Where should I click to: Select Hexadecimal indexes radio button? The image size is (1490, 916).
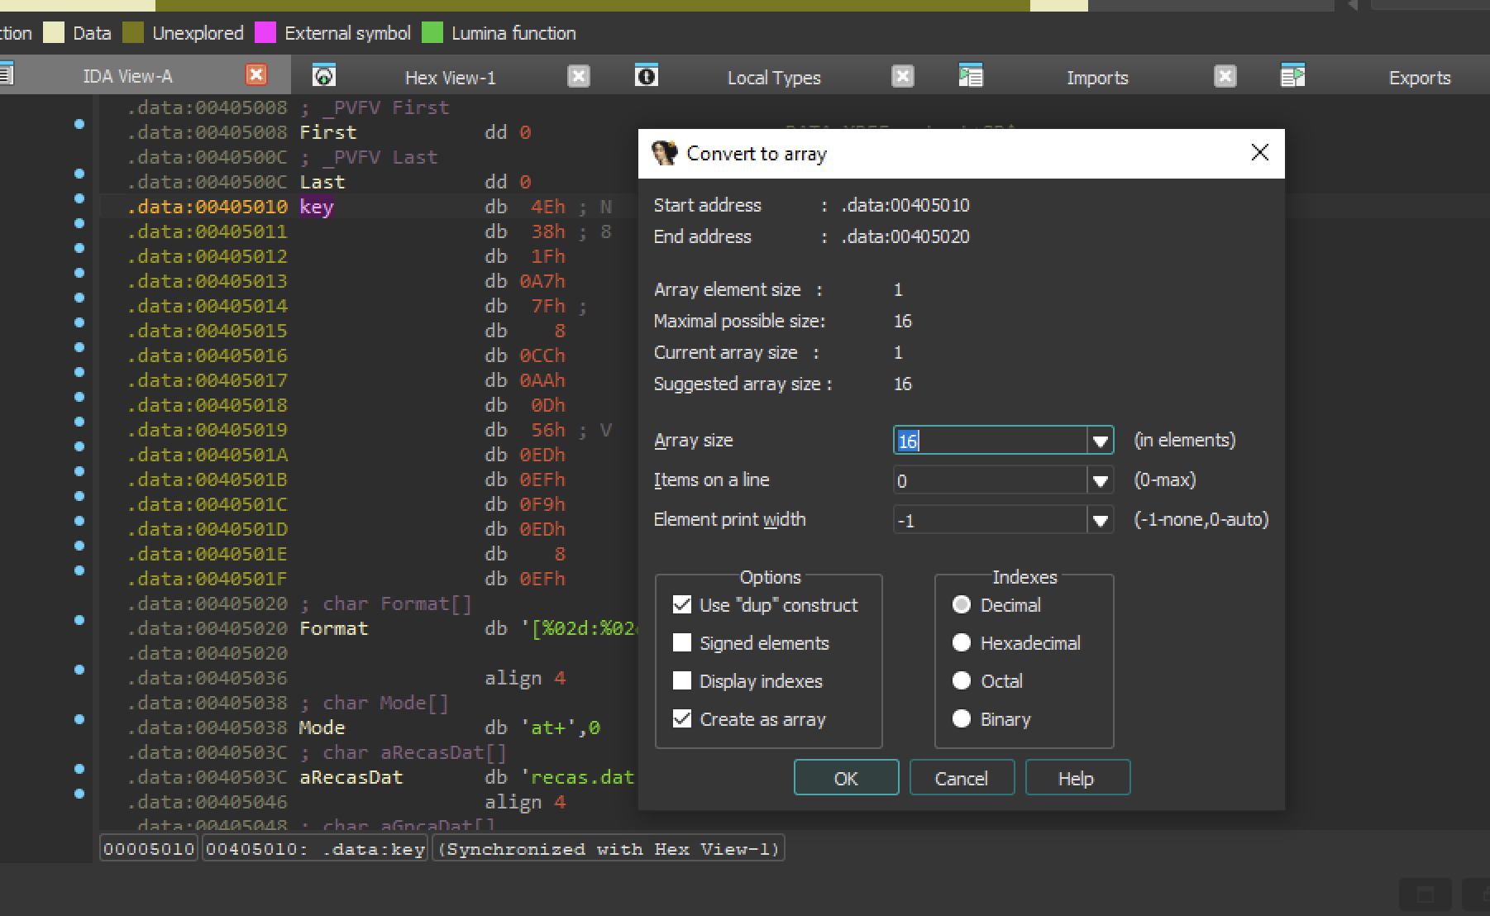[962, 643]
